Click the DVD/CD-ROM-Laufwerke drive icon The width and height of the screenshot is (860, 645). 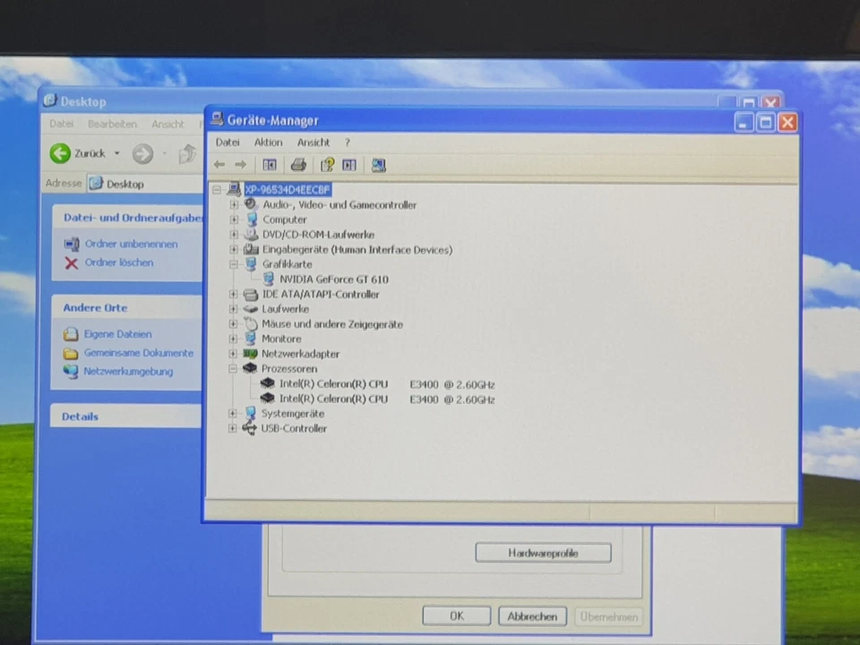point(251,234)
